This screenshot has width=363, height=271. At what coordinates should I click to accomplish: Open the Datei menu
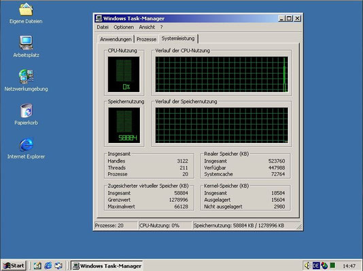point(103,27)
